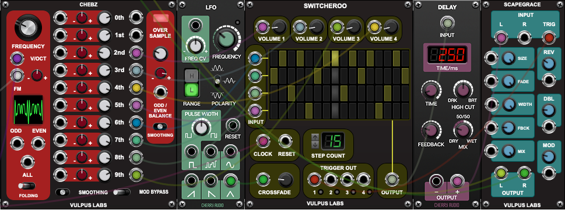Click the Scapegrace WIDTH knob
The height and width of the screenshot is (210, 565).
pos(509,105)
